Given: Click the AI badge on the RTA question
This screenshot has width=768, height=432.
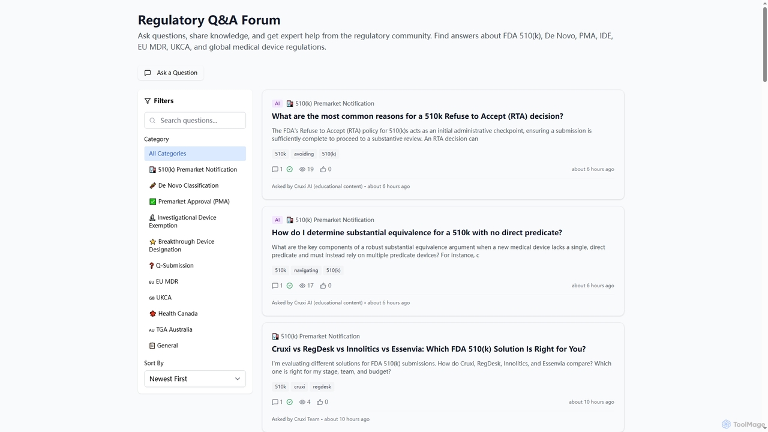Looking at the screenshot, I should pos(277,104).
